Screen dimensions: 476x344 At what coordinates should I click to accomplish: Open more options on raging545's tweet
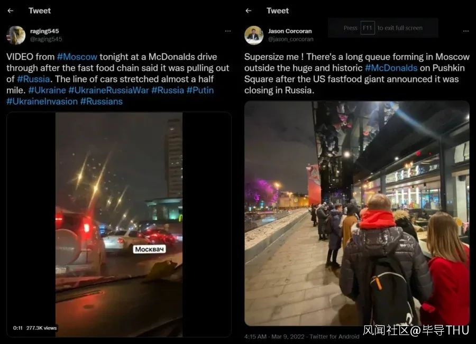(x=227, y=31)
